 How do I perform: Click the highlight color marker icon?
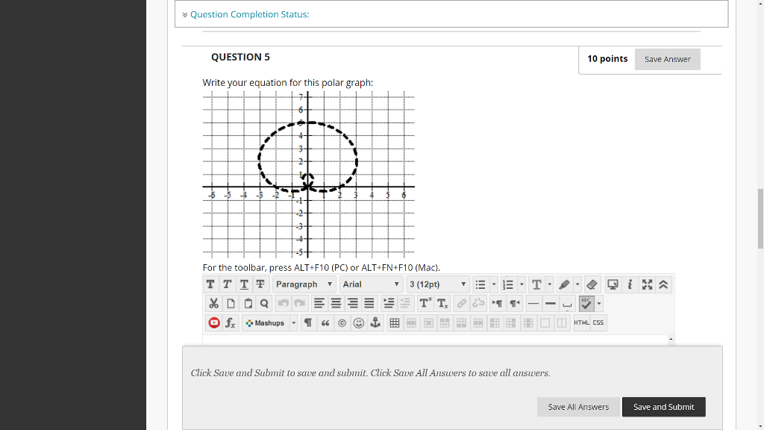tap(564, 284)
